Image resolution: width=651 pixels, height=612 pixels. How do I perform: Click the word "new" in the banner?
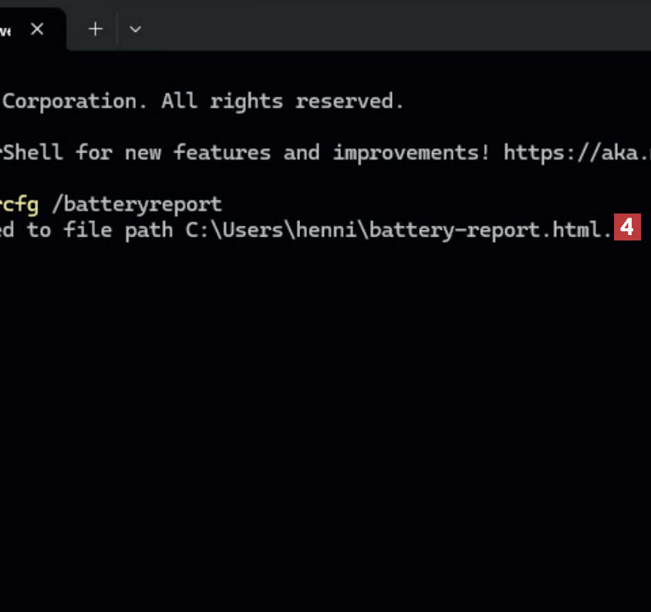tap(142, 152)
